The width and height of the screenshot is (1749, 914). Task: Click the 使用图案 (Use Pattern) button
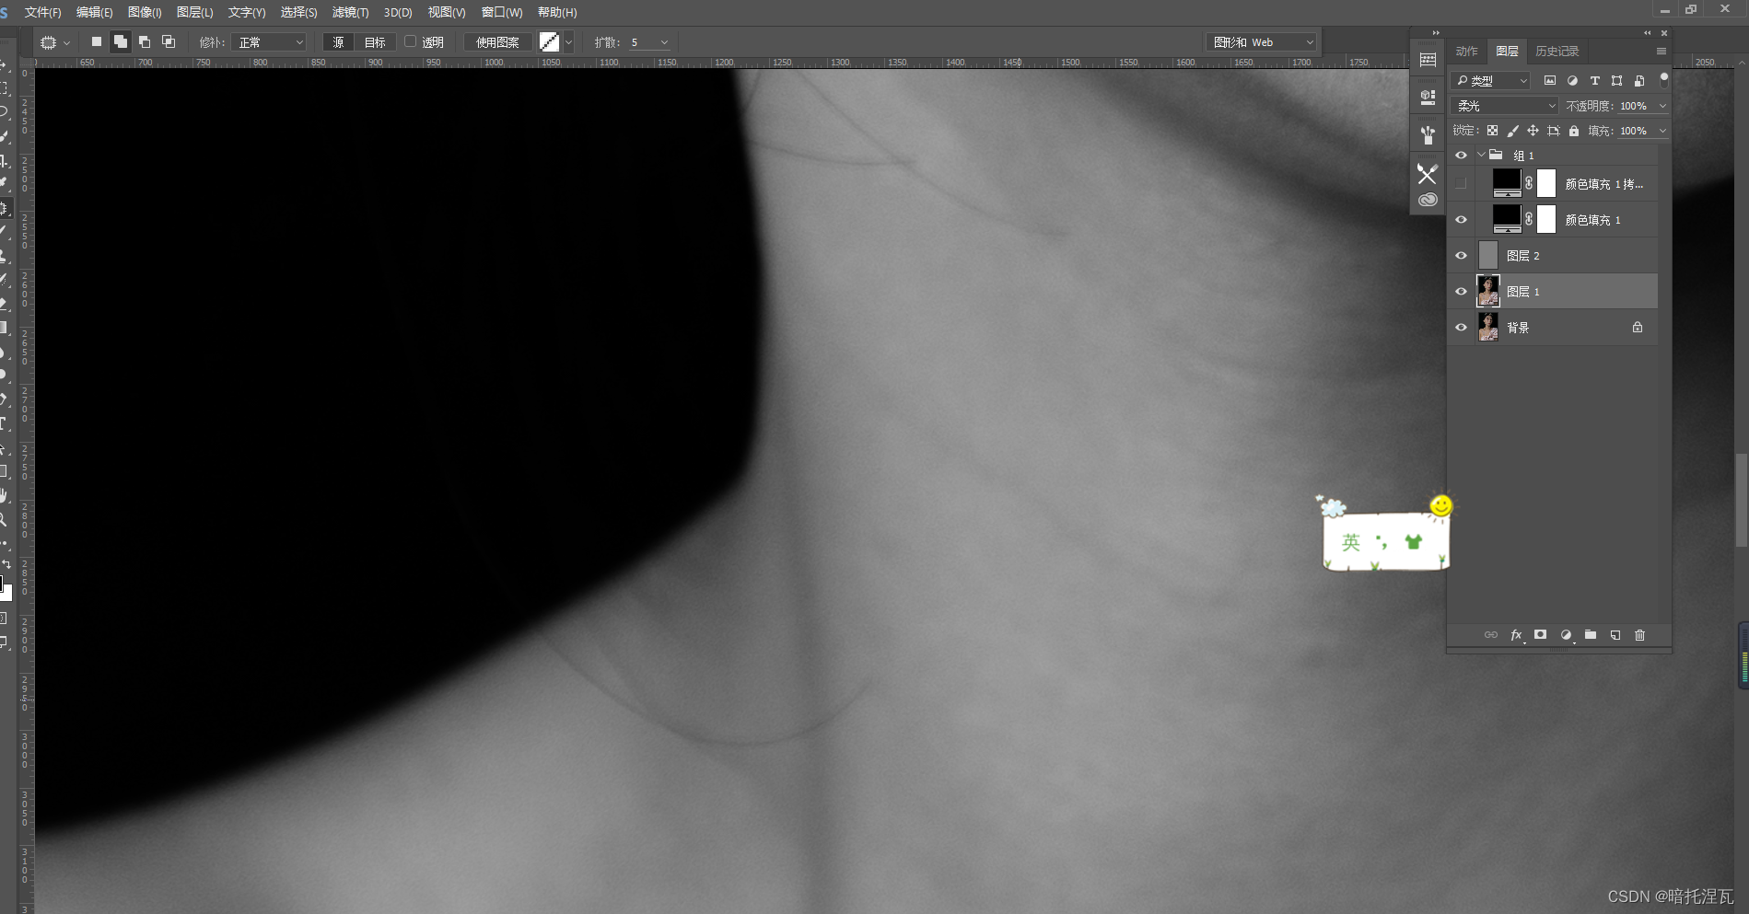pyautogui.click(x=497, y=42)
